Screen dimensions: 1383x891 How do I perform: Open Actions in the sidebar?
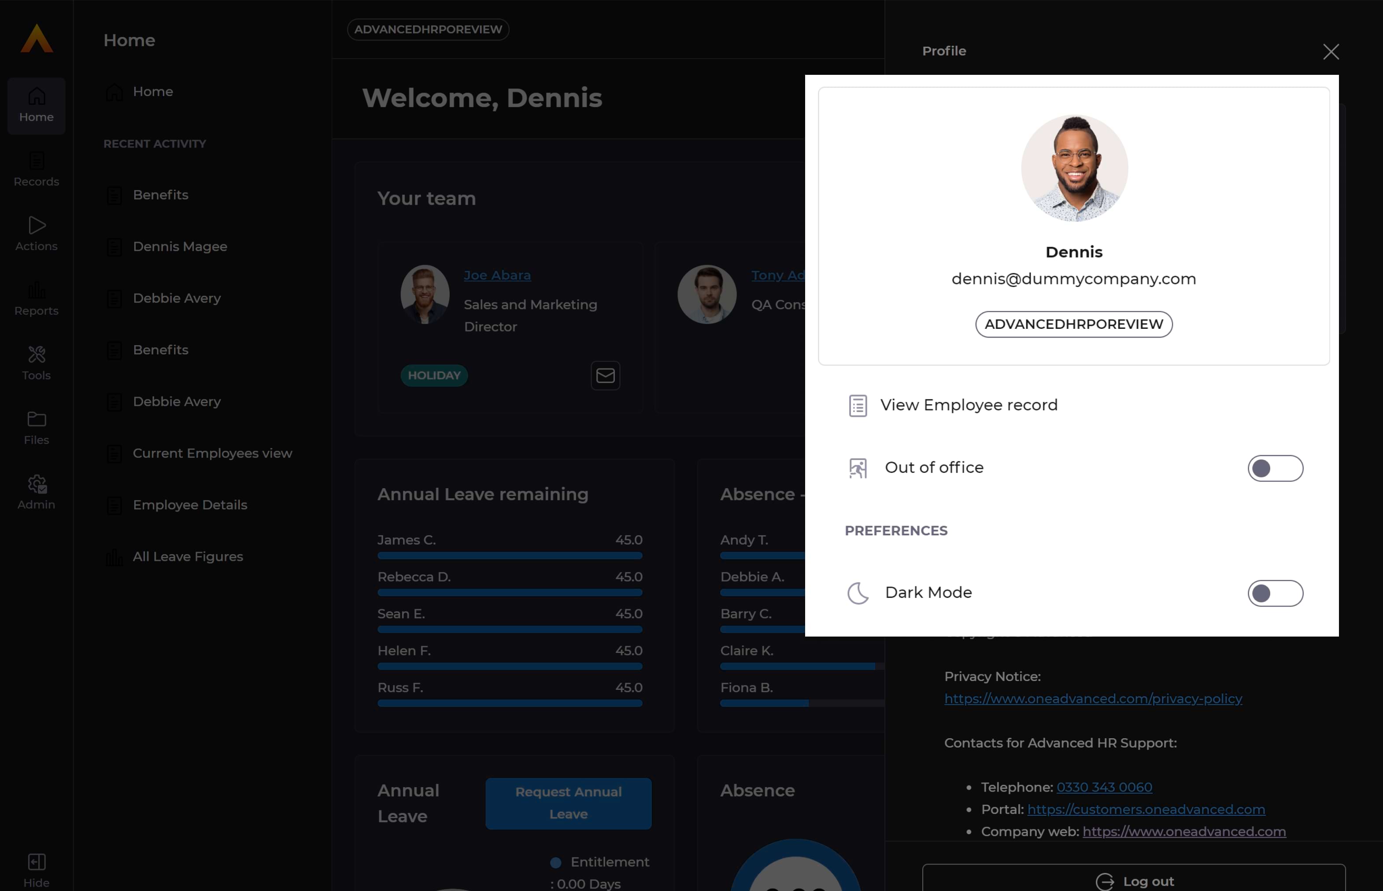37,234
